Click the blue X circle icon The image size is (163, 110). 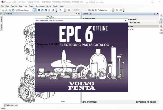coord(46,10)
